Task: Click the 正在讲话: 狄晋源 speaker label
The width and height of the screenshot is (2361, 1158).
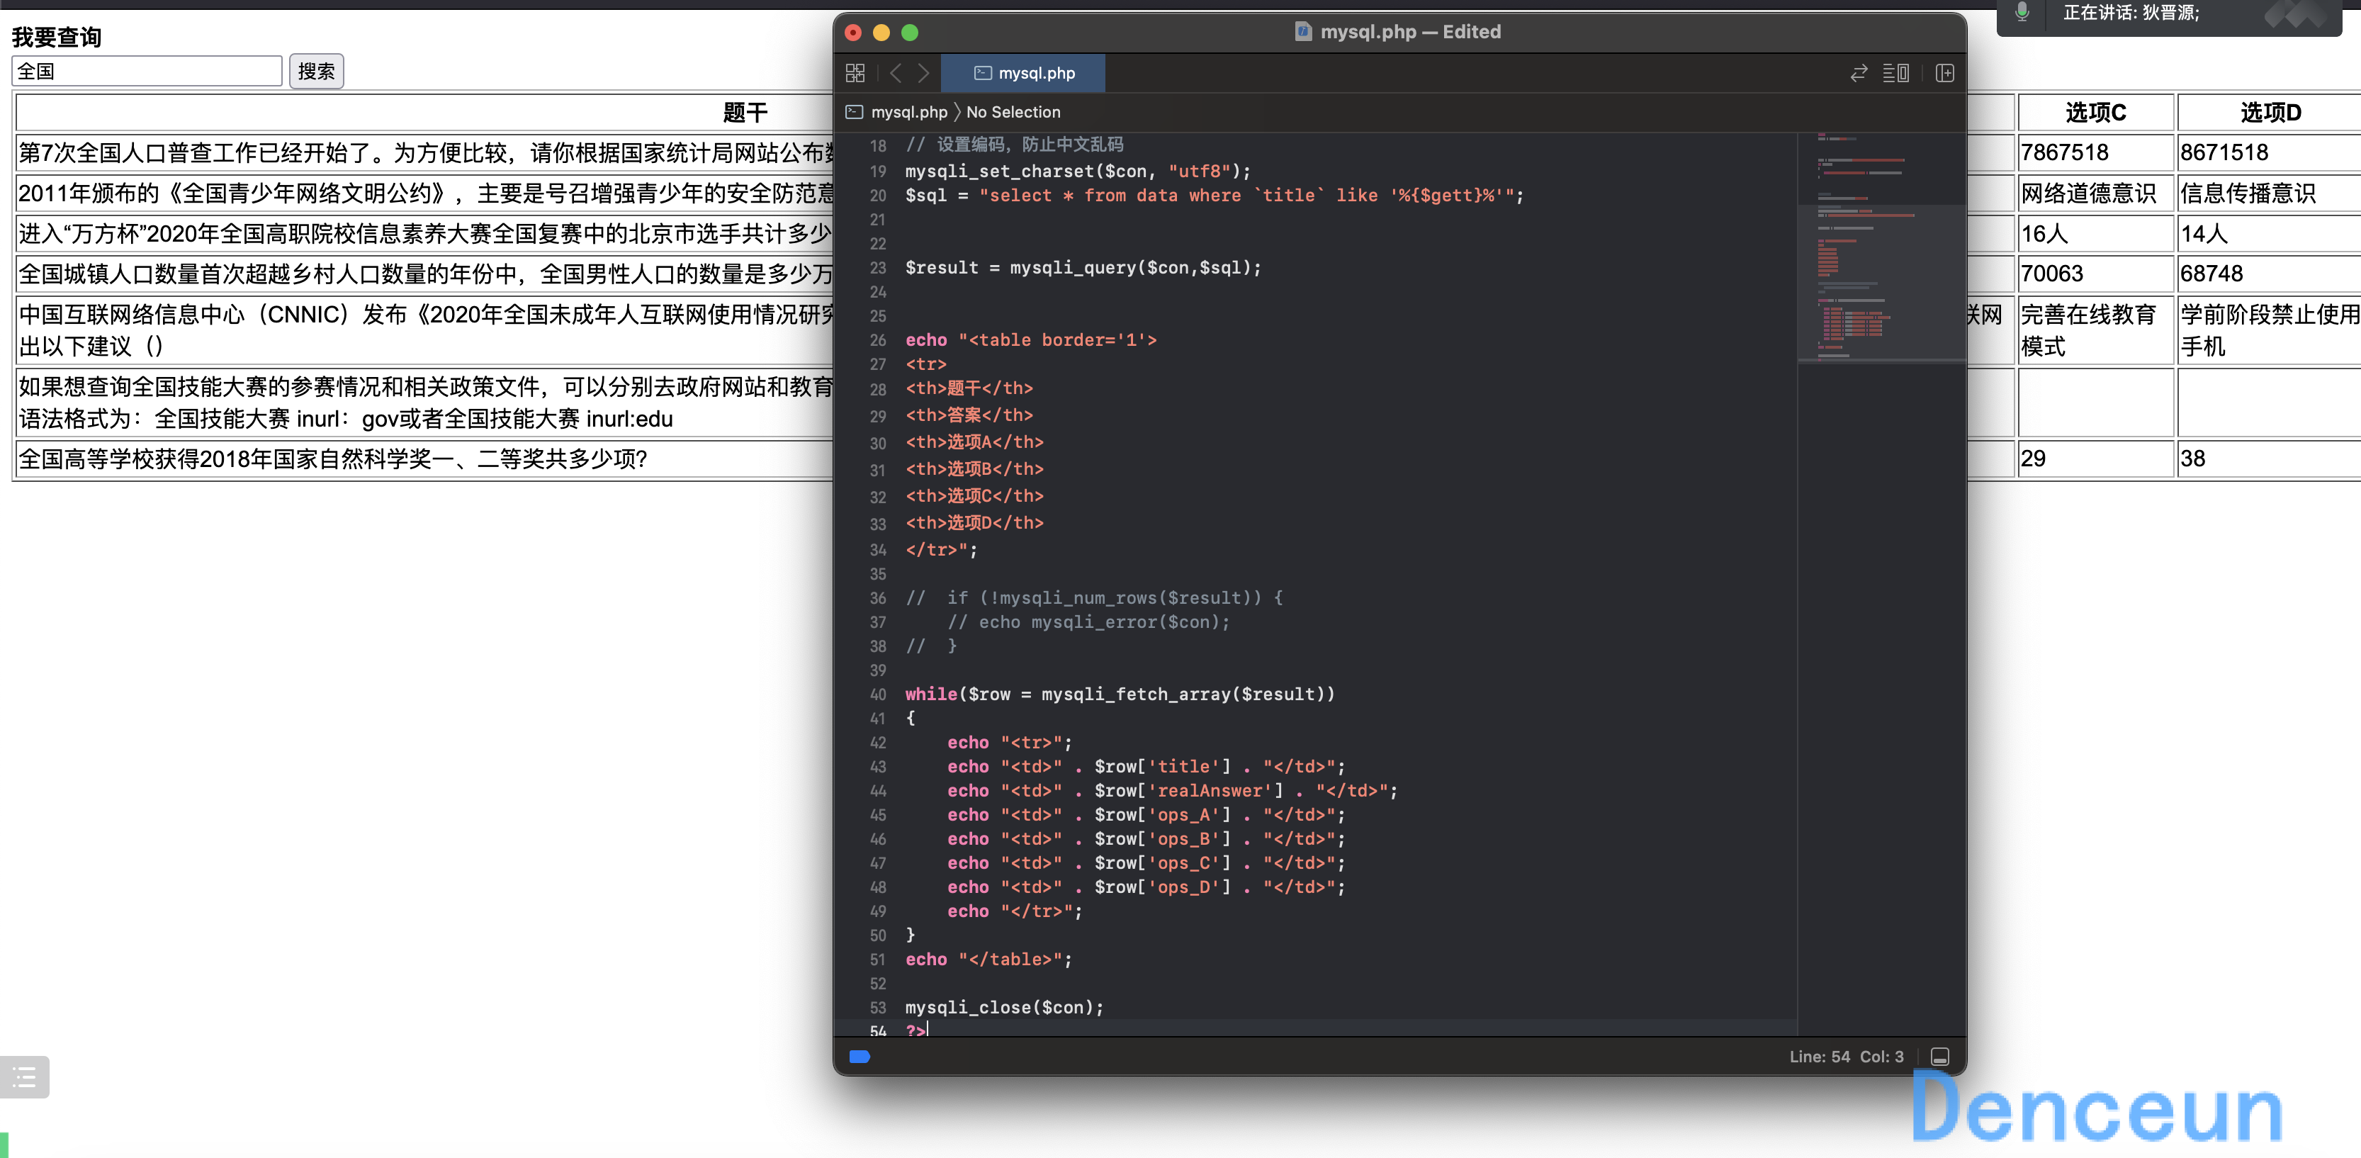Action: 2131,13
